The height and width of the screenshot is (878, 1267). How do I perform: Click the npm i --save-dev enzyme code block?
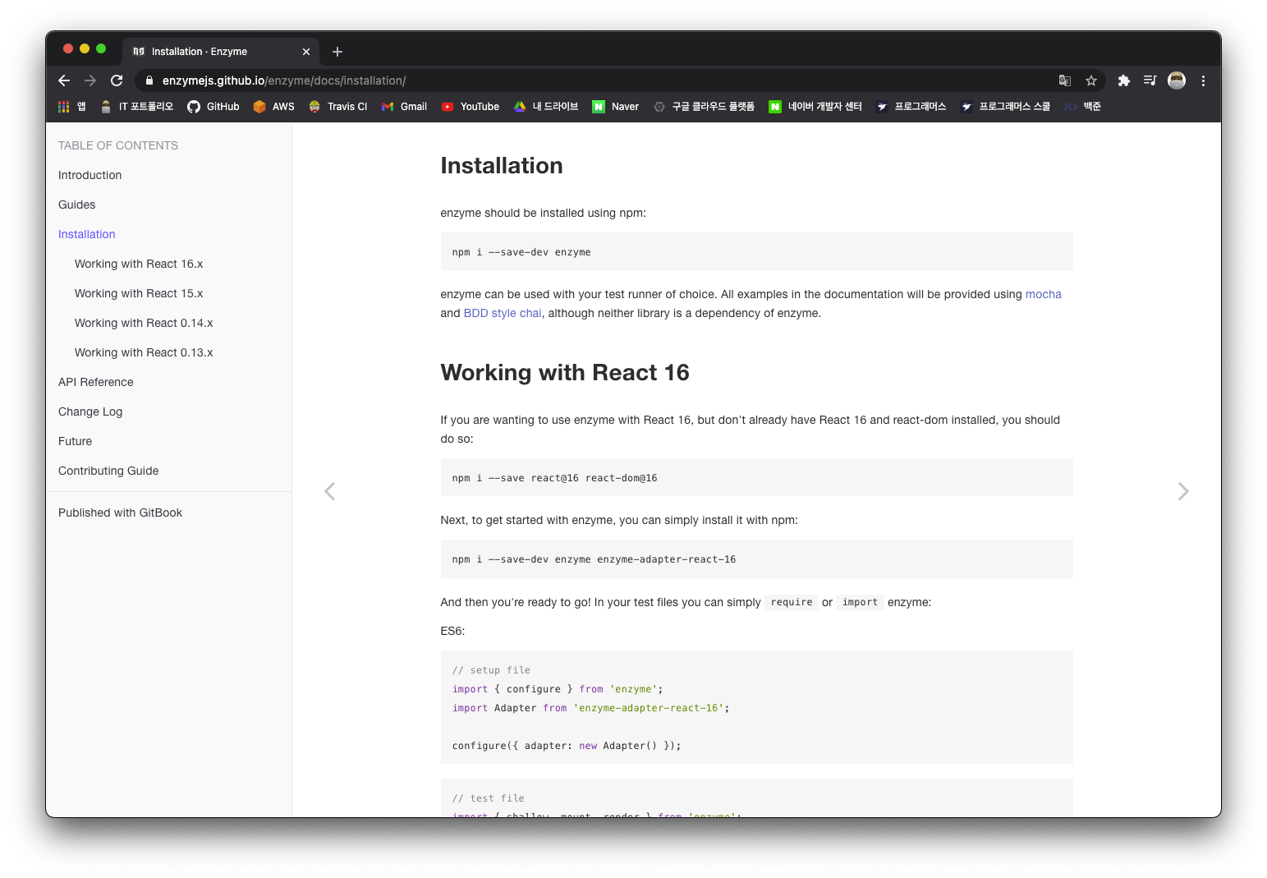[756, 251]
